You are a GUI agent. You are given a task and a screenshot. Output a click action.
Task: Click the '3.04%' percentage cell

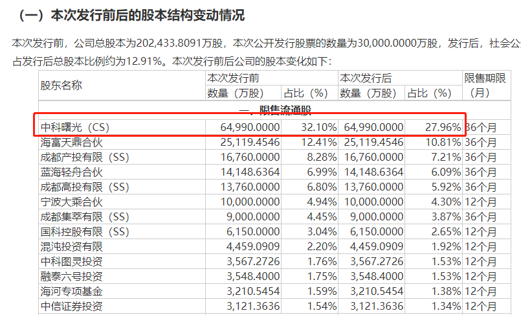(322, 232)
